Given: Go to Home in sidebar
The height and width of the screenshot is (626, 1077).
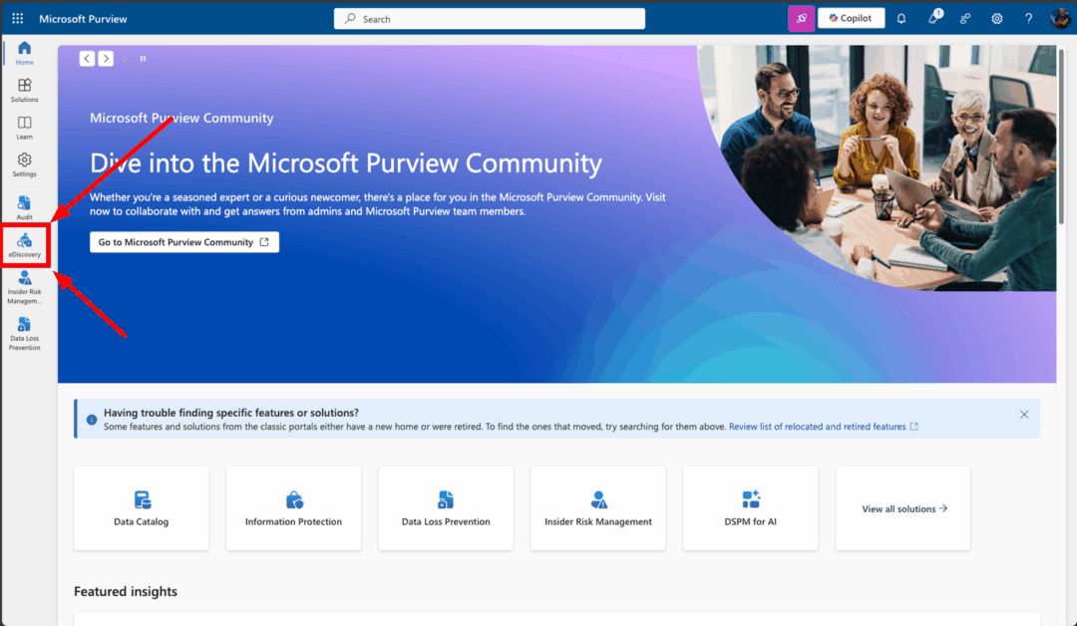Looking at the screenshot, I should [x=25, y=52].
